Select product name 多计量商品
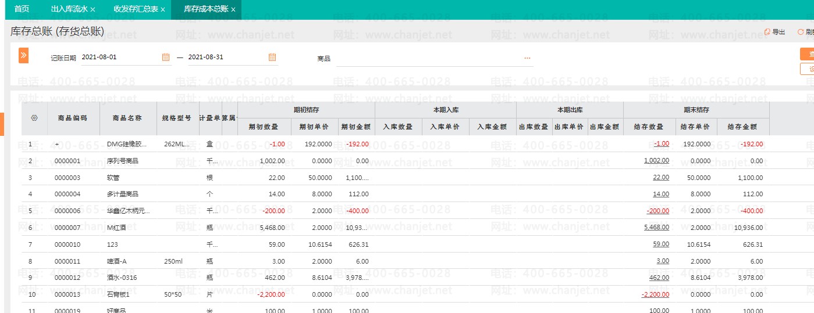 [123, 194]
